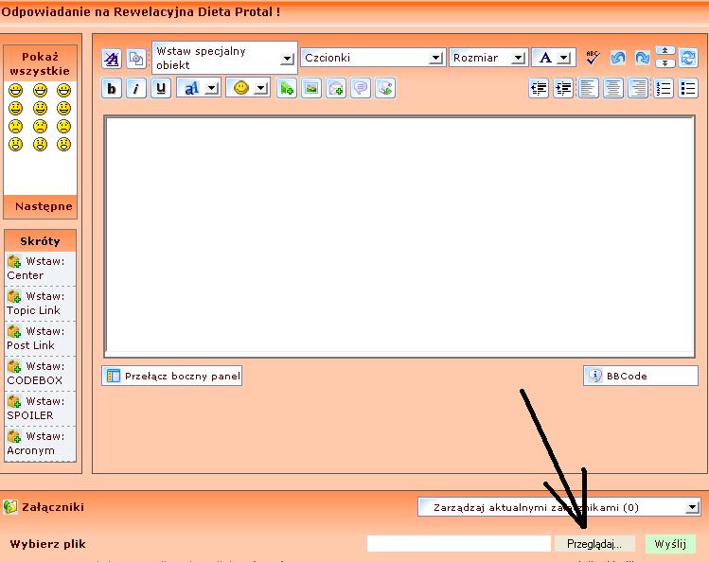
Task: Open the Czcionki font dropdown
Action: [372, 58]
